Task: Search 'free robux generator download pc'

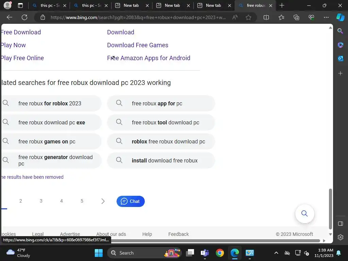Action: [x=51, y=160]
